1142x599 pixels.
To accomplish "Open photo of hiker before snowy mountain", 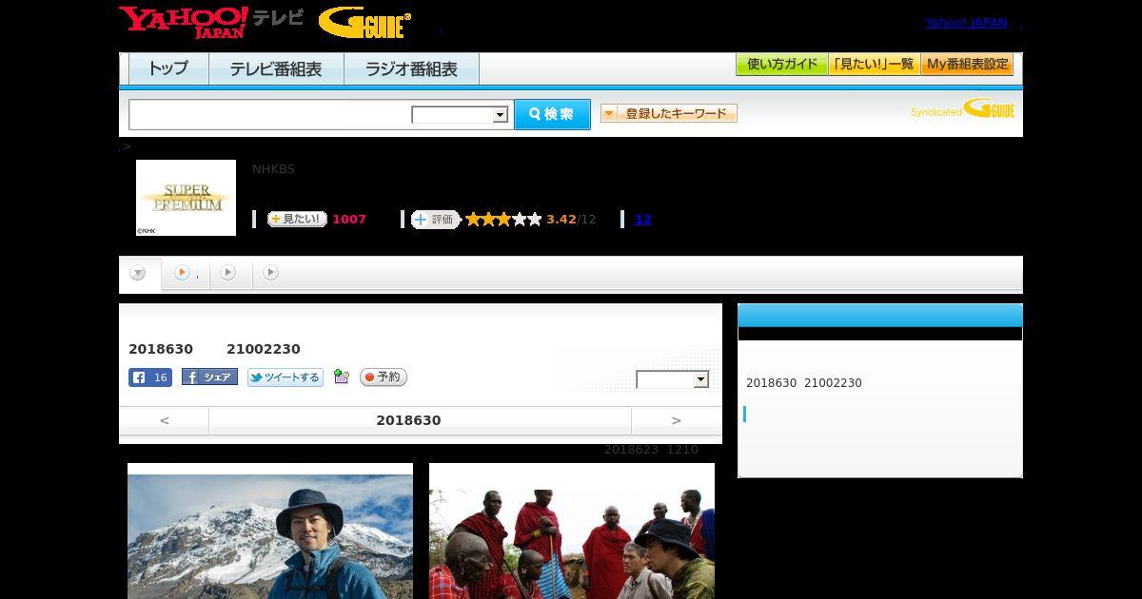I will pyautogui.click(x=270, y=531).
